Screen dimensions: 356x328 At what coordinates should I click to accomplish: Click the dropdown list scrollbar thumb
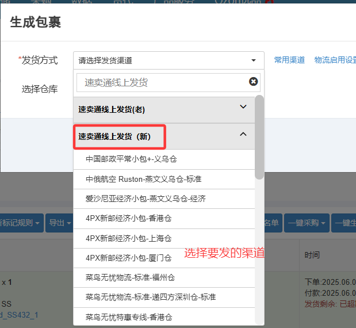[x=259, y=137]
